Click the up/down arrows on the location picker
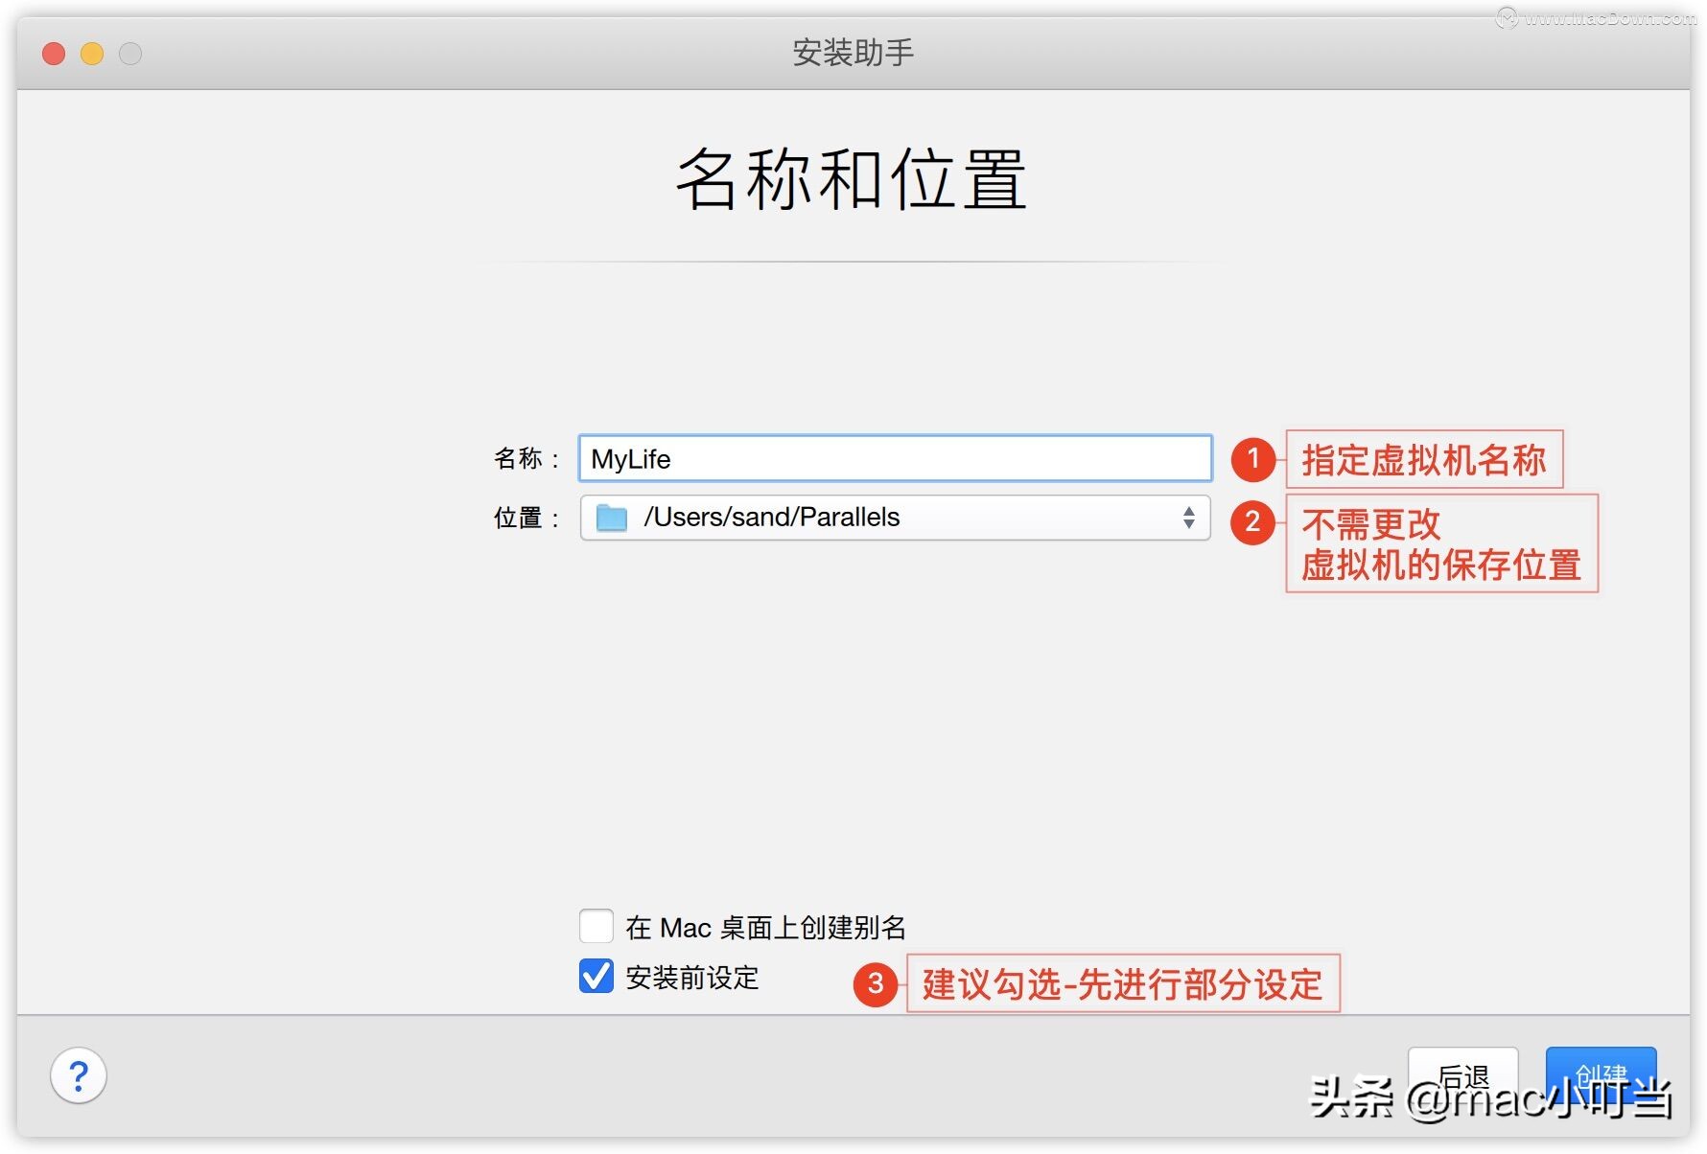This screenshot has width=1707, height=1154. tap(1189, 518)
